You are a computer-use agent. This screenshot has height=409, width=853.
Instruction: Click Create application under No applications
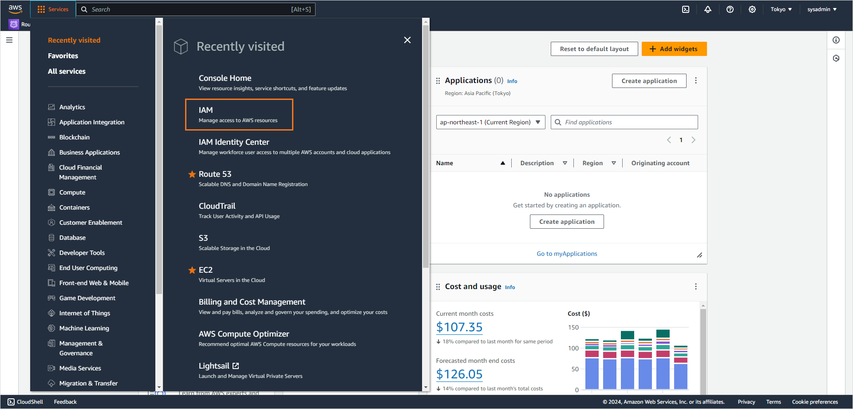(x=567, y=222)
